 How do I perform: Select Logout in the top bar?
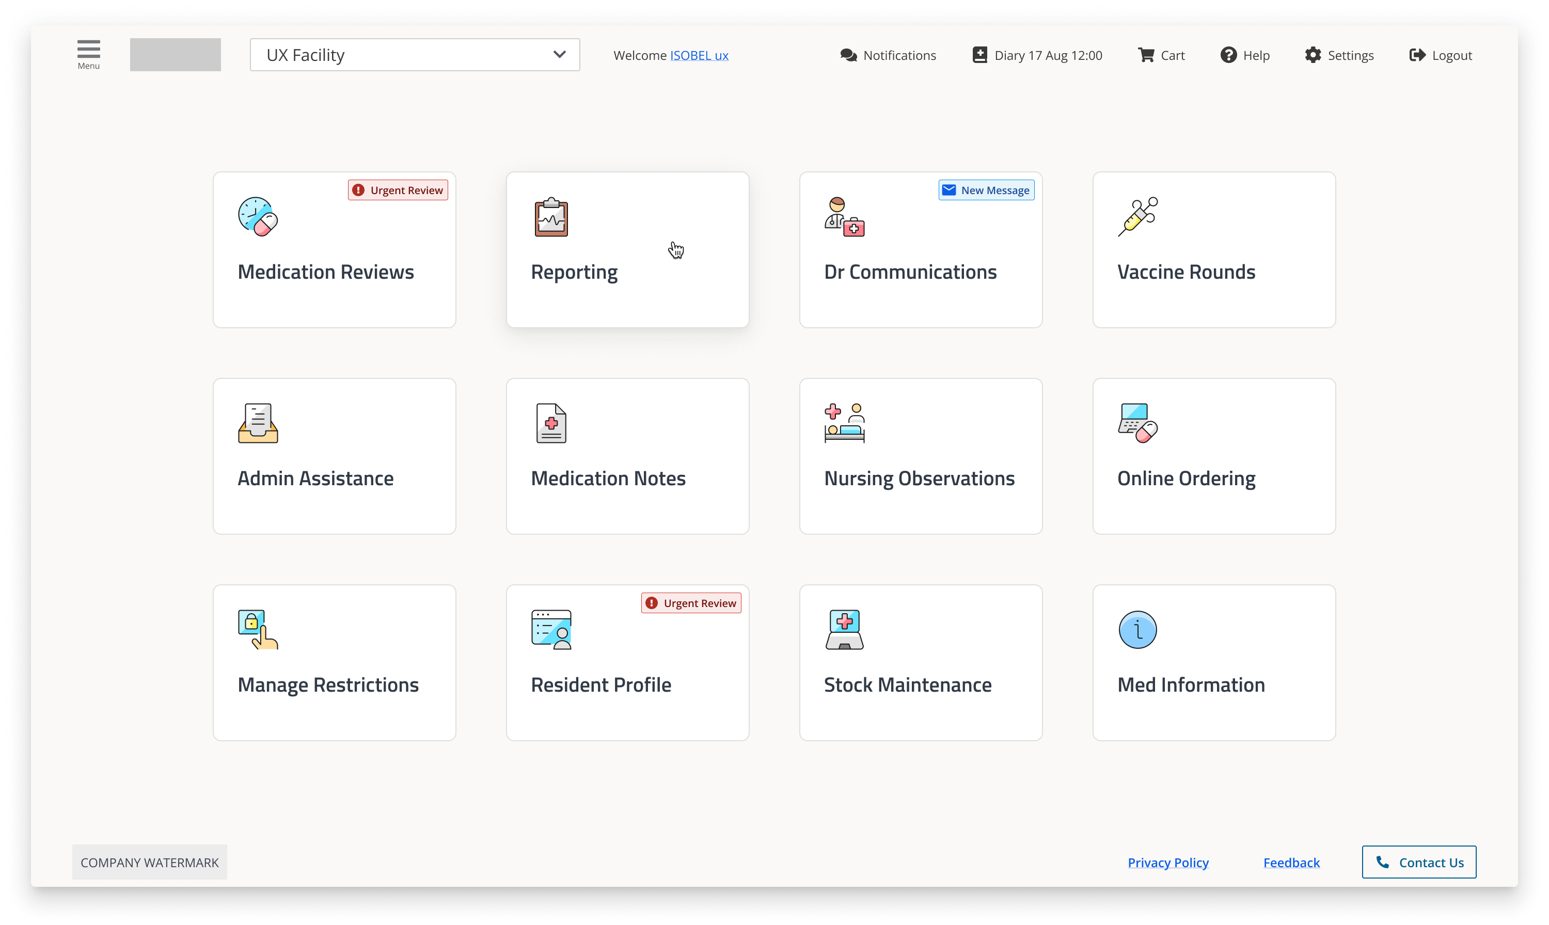[1440, 55]
